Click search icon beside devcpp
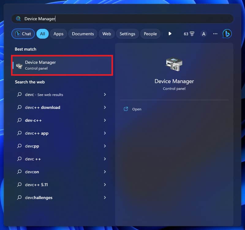The image size is (245, 230). click(x=19, y=146)
